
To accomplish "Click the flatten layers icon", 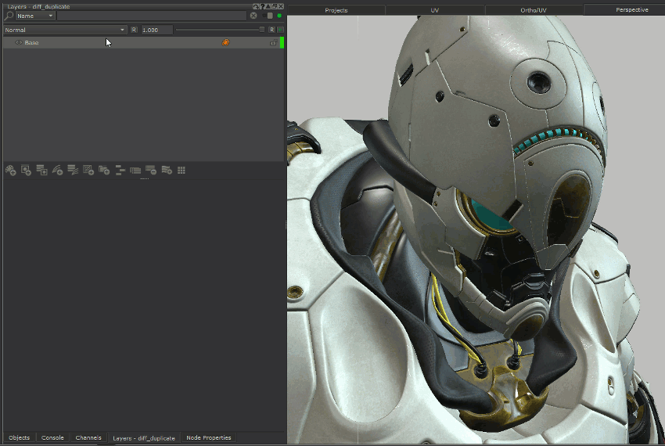I will point(120,170).
